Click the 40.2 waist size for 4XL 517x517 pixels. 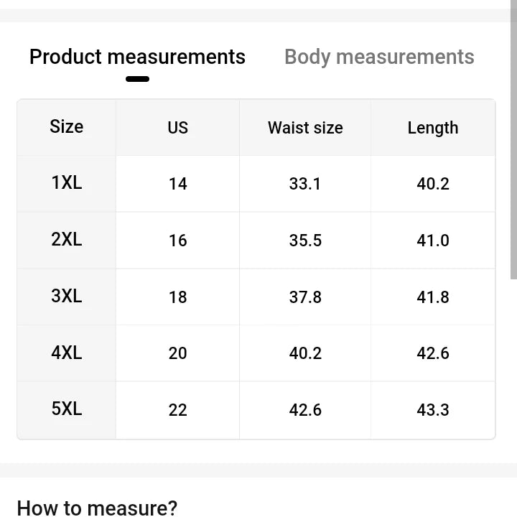click(x=305, y=353)
